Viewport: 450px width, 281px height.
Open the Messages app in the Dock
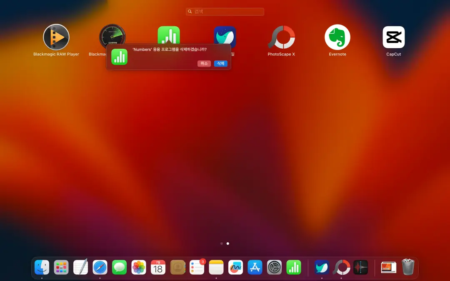(120, 267)
